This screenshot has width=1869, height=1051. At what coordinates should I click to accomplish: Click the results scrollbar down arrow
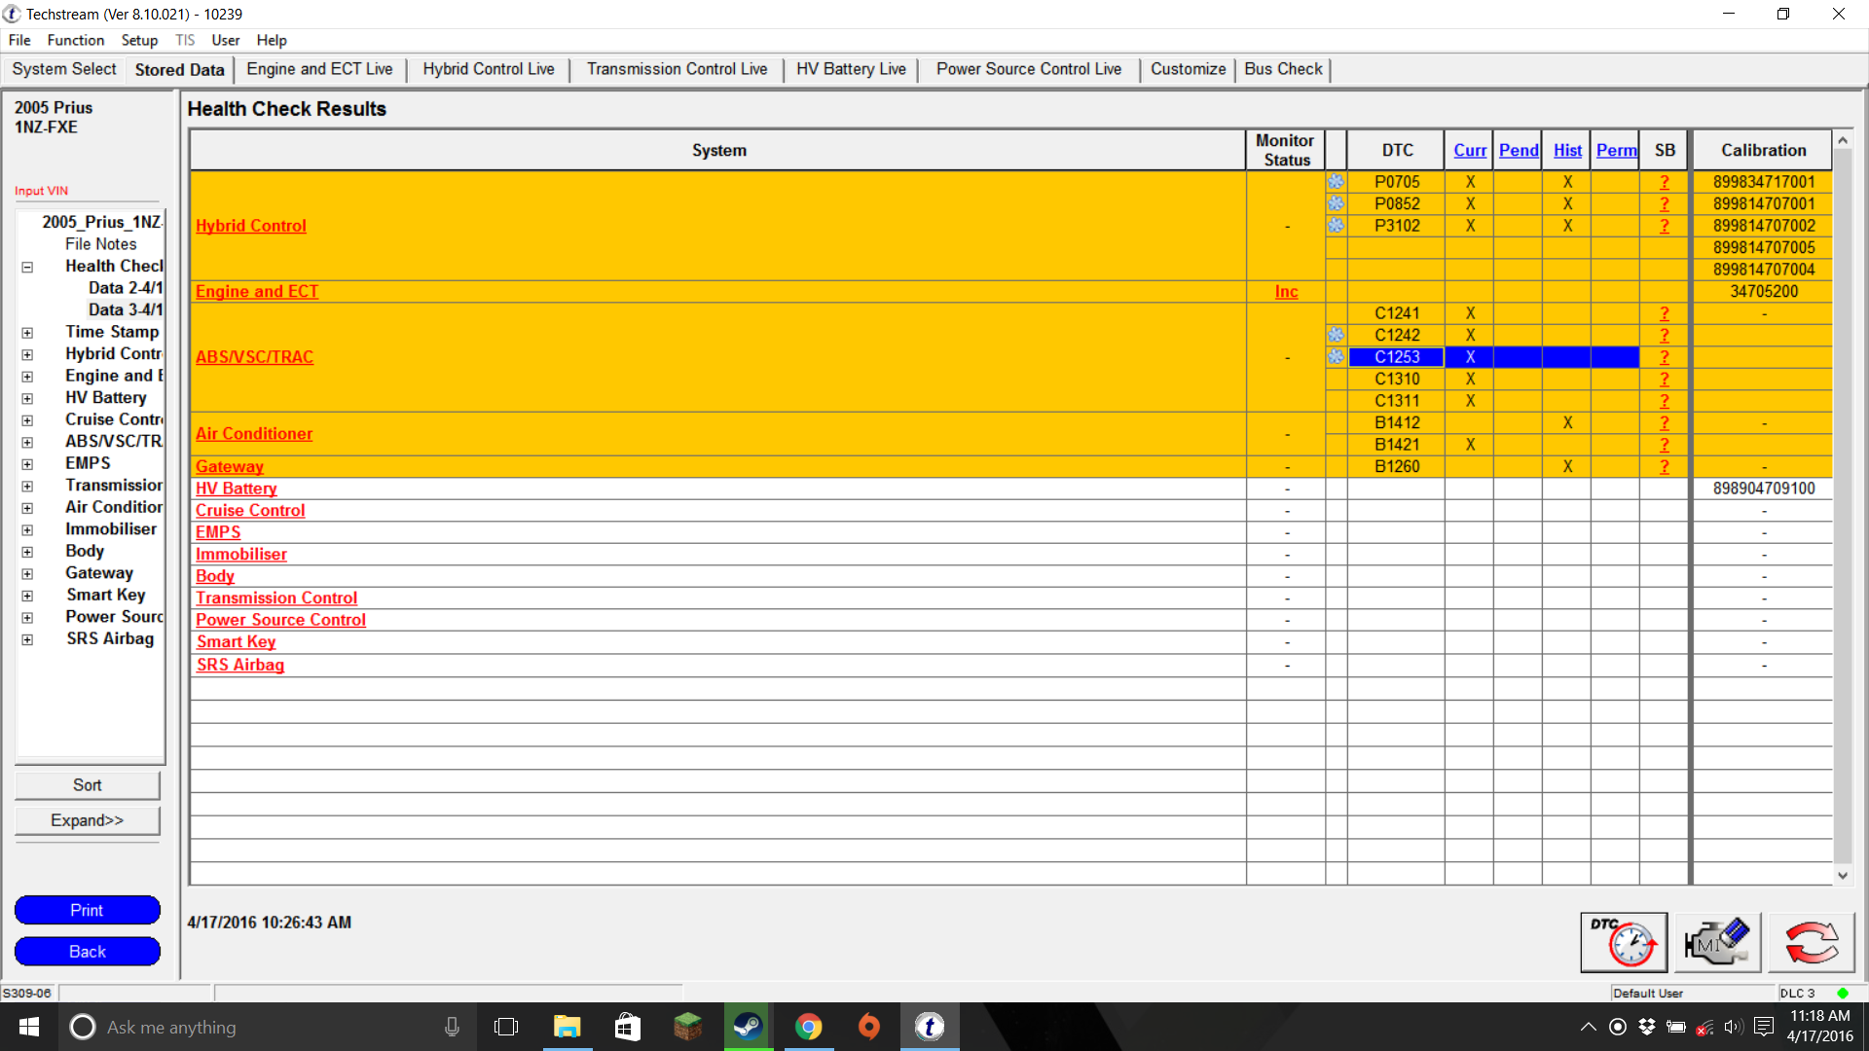tap(1842, 876)
